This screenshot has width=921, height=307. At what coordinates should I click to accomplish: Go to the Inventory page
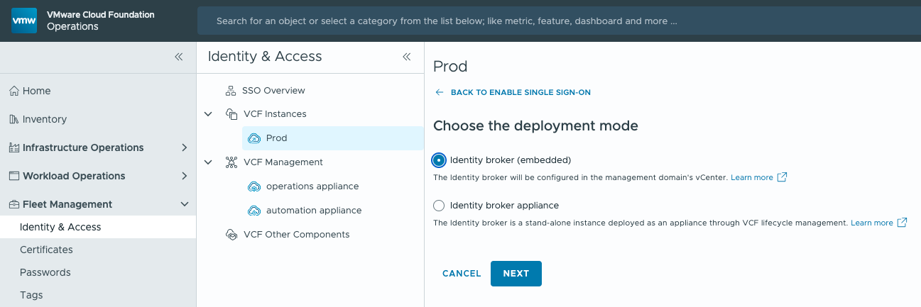pyautogui.click(x=44, y=119)
